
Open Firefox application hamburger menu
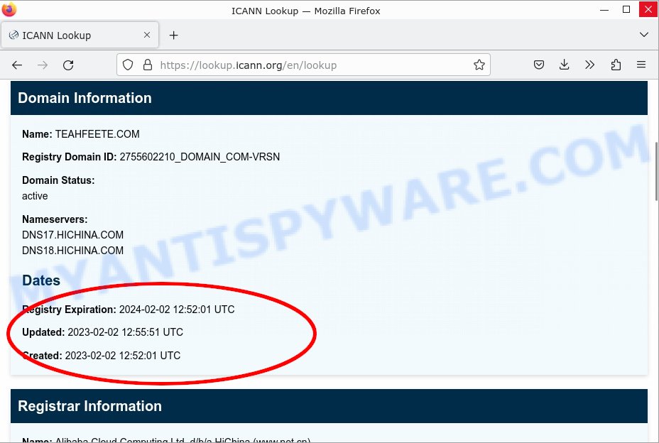pos(641,65)
